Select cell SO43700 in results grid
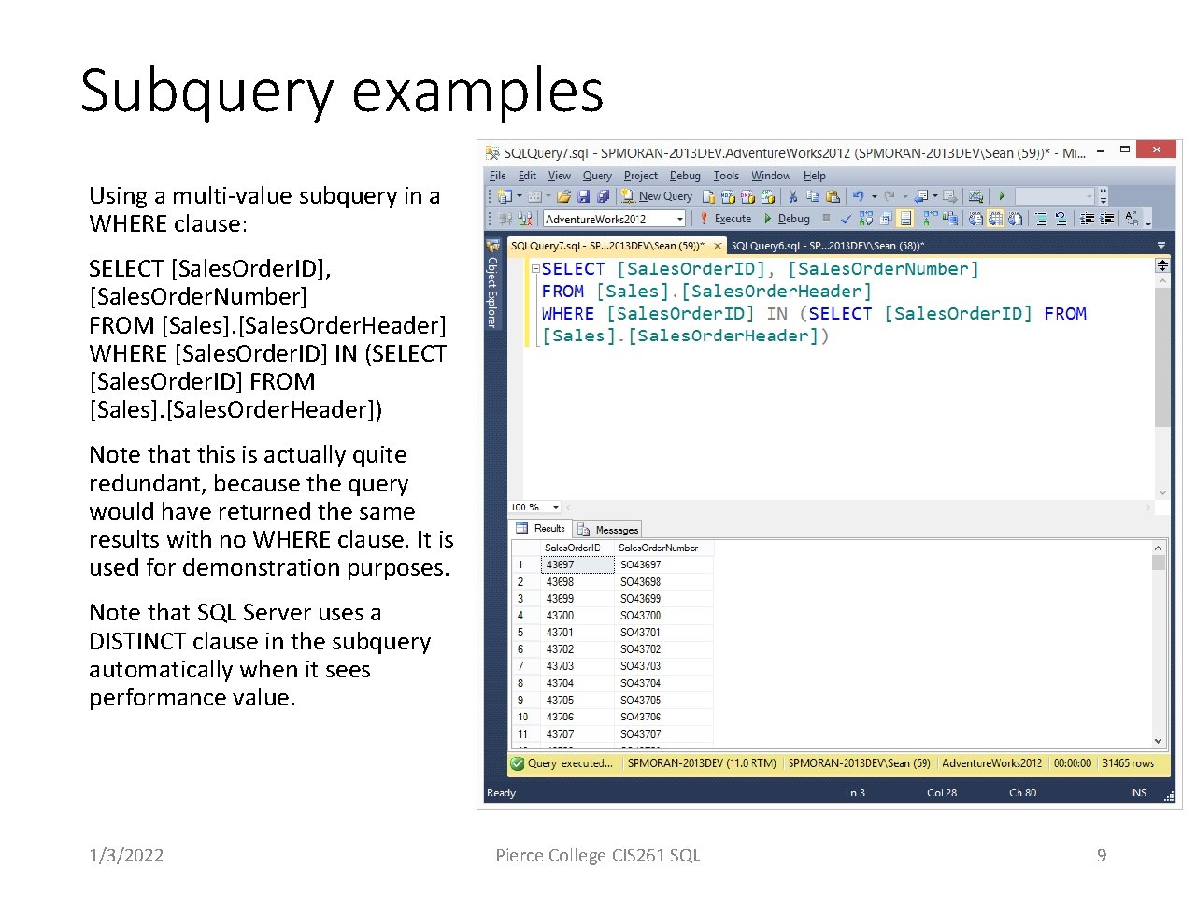 point(663,616)
